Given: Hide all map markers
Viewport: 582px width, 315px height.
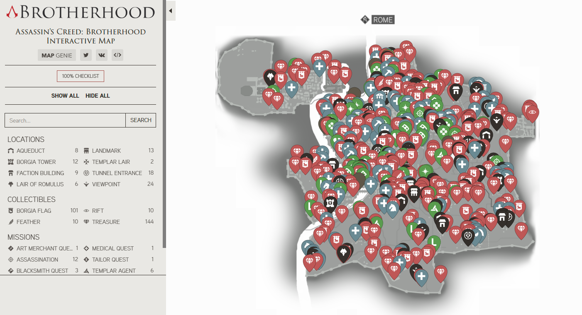Looking at the screenshot, I should coord(98,96).
